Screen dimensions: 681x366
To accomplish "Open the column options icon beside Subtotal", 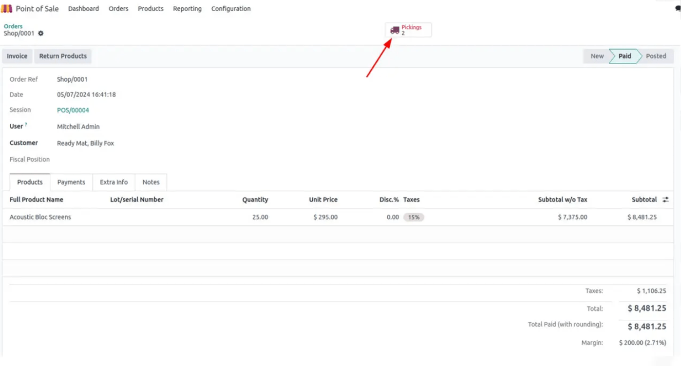I will [665, 200].
